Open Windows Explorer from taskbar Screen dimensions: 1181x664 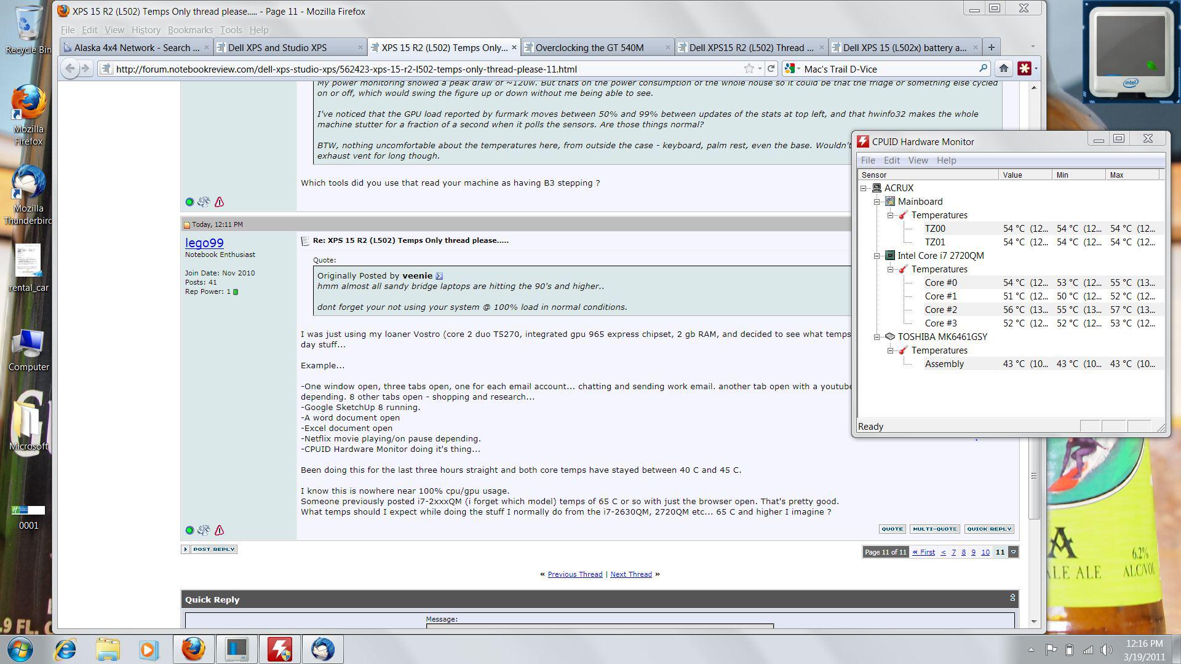[x=108, y=649]
